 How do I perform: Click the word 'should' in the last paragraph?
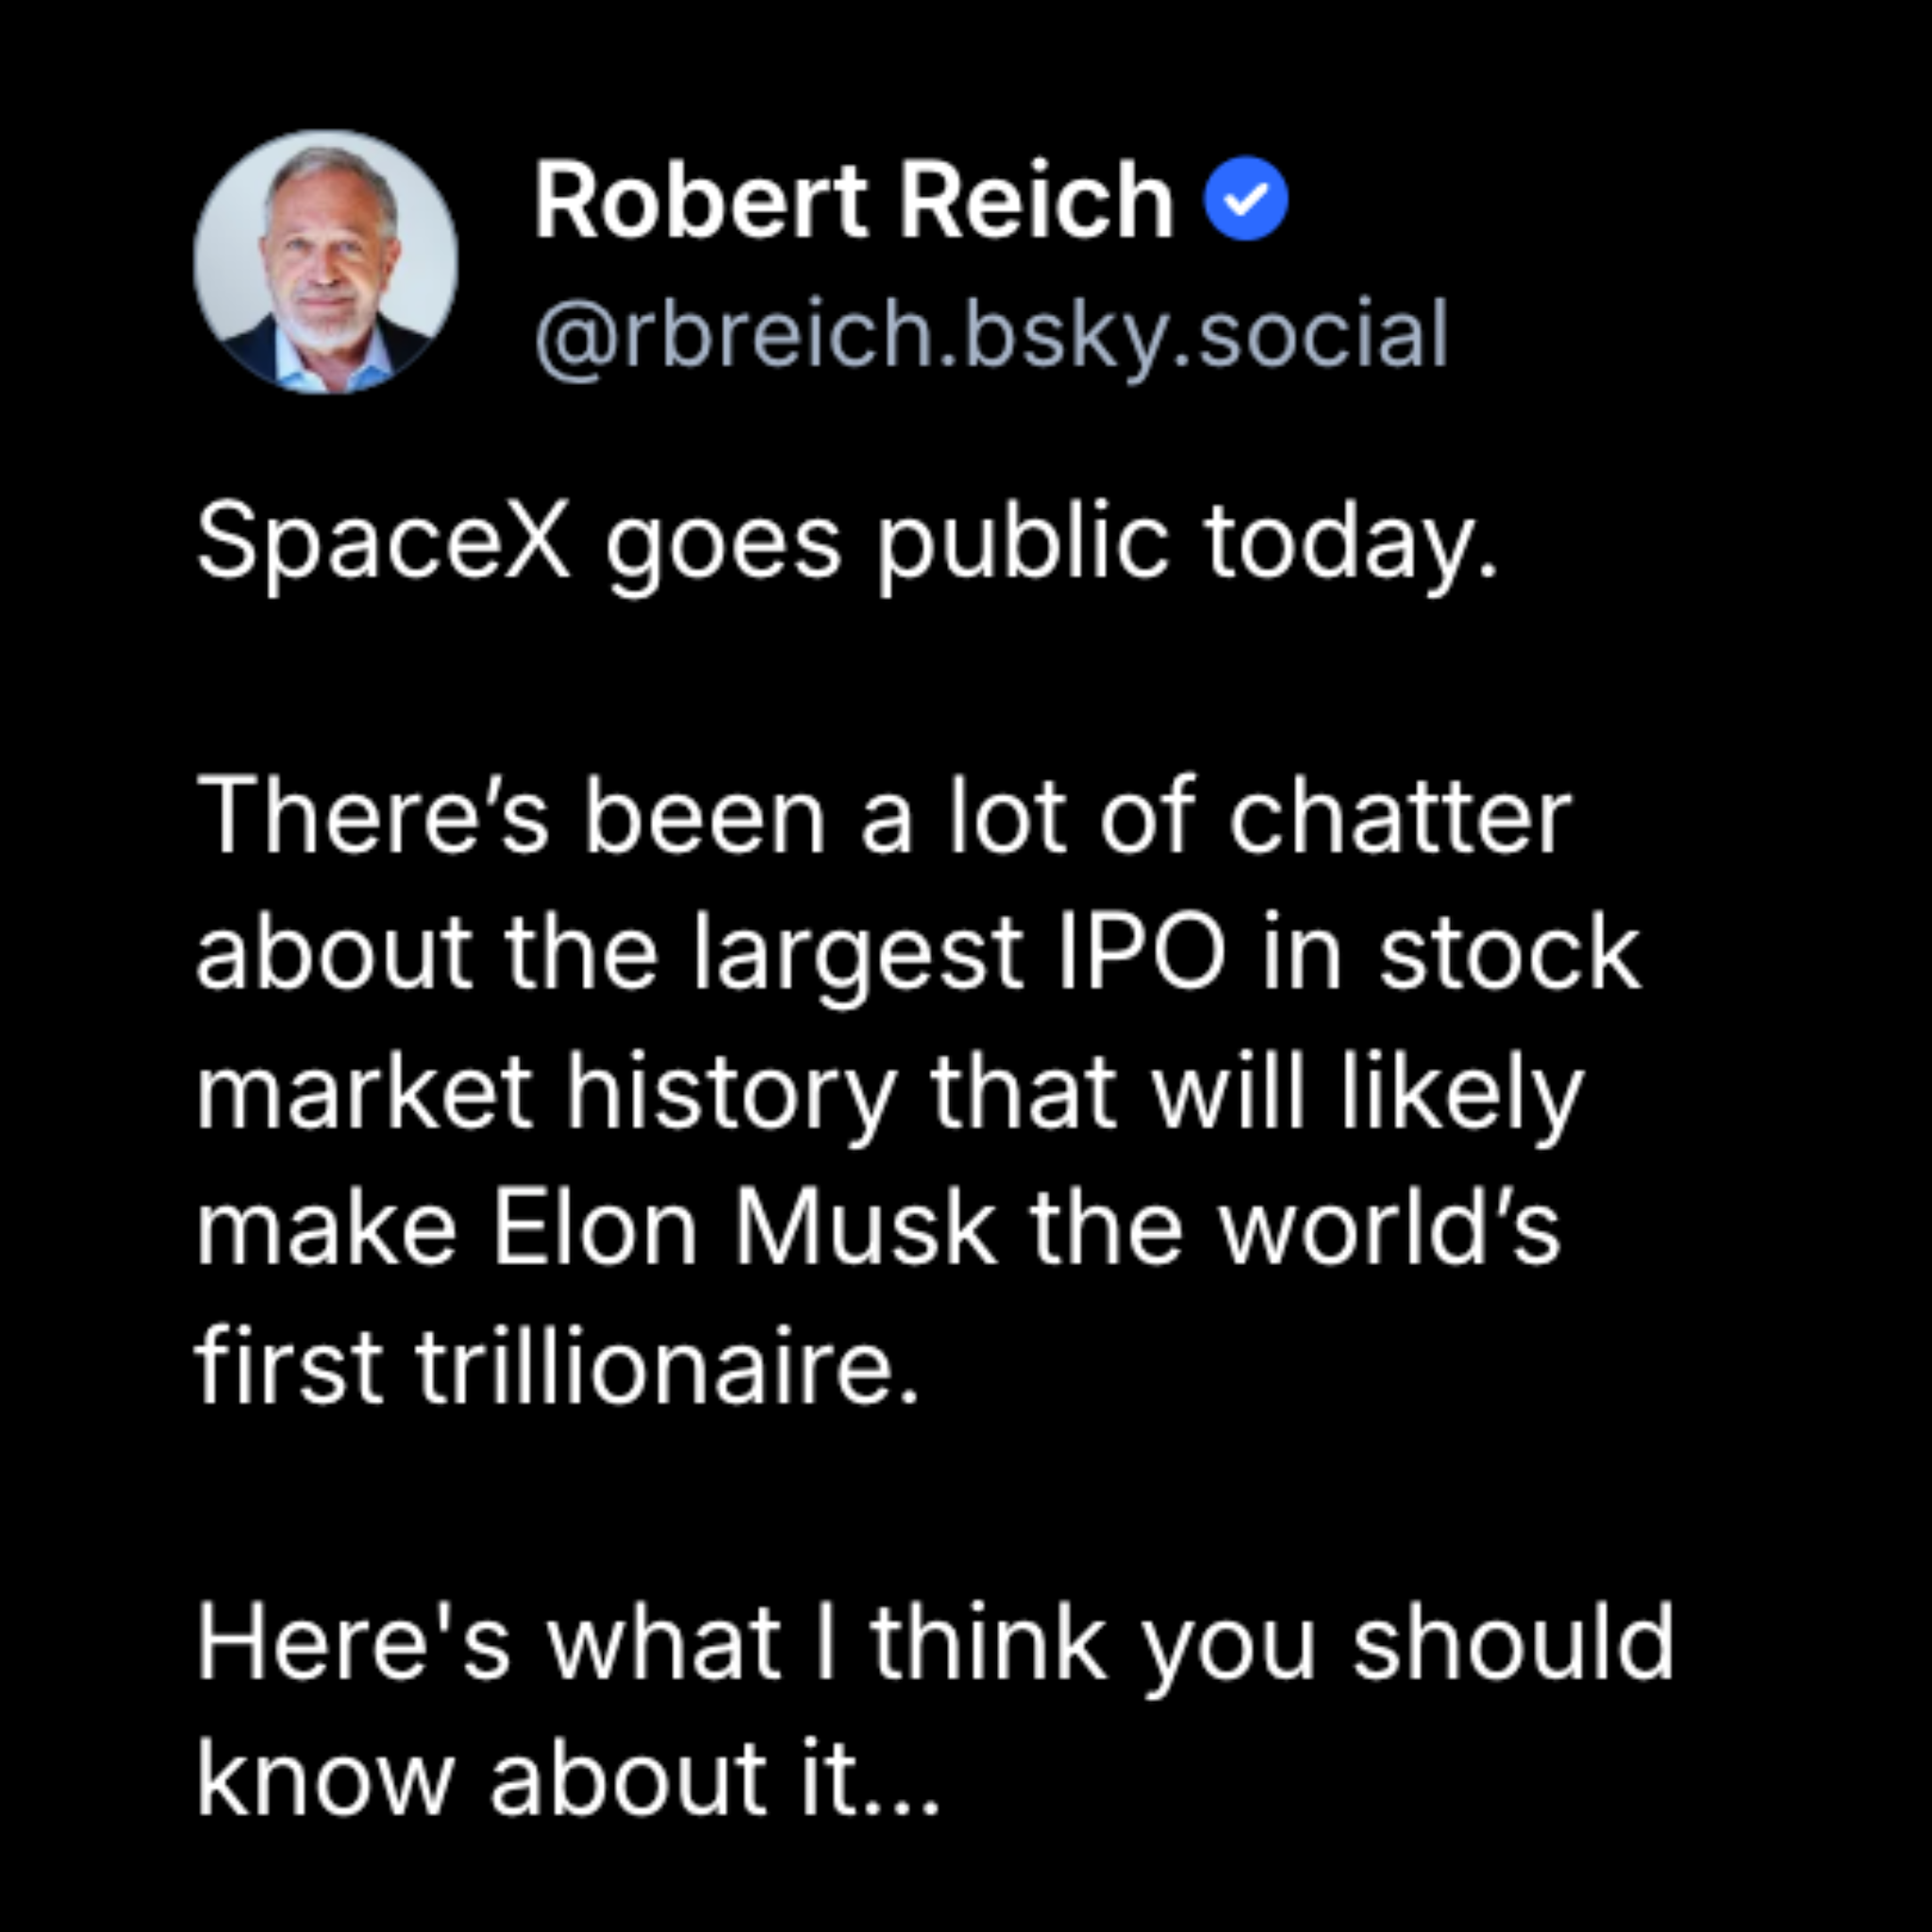(1513, 1640)
